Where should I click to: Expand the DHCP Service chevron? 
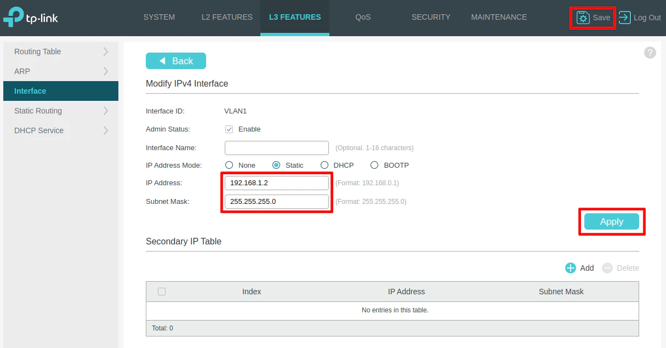pos(106,130)
